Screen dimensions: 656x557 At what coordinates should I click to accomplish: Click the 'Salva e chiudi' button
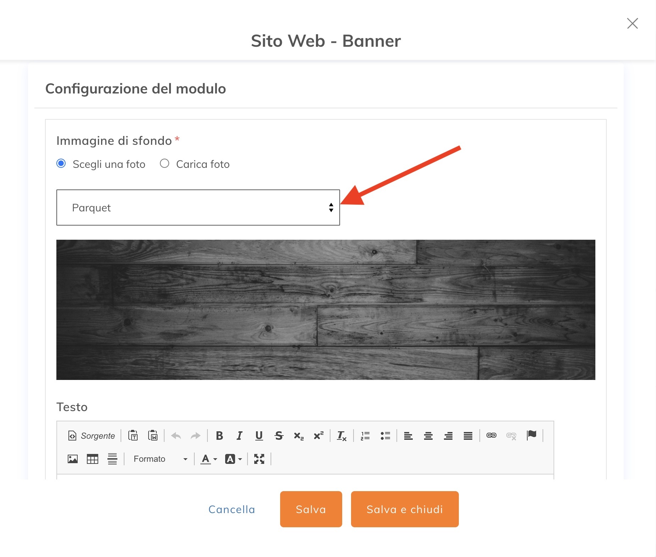405,509
